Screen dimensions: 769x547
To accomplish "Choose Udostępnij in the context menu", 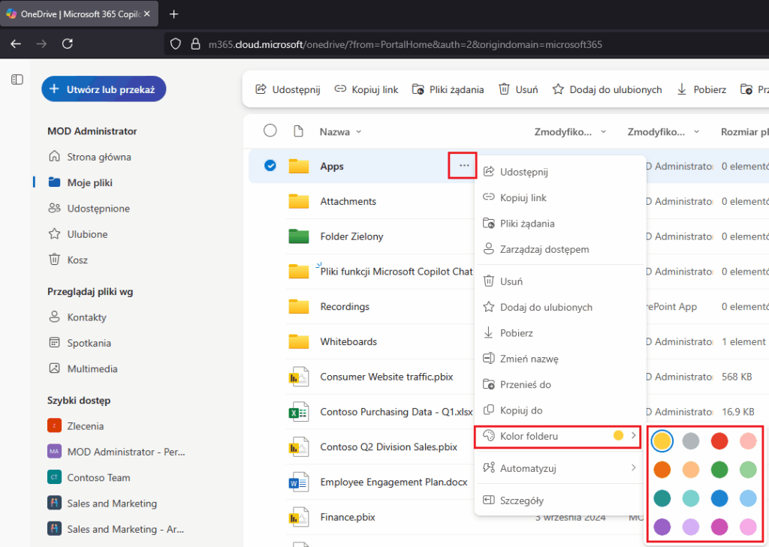I will pos(559,172).
